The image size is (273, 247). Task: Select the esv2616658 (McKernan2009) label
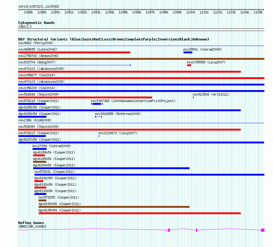(118, 114)
